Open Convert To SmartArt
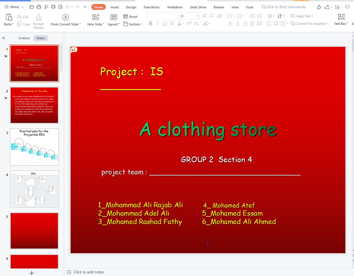 click(x=309, y=24)
